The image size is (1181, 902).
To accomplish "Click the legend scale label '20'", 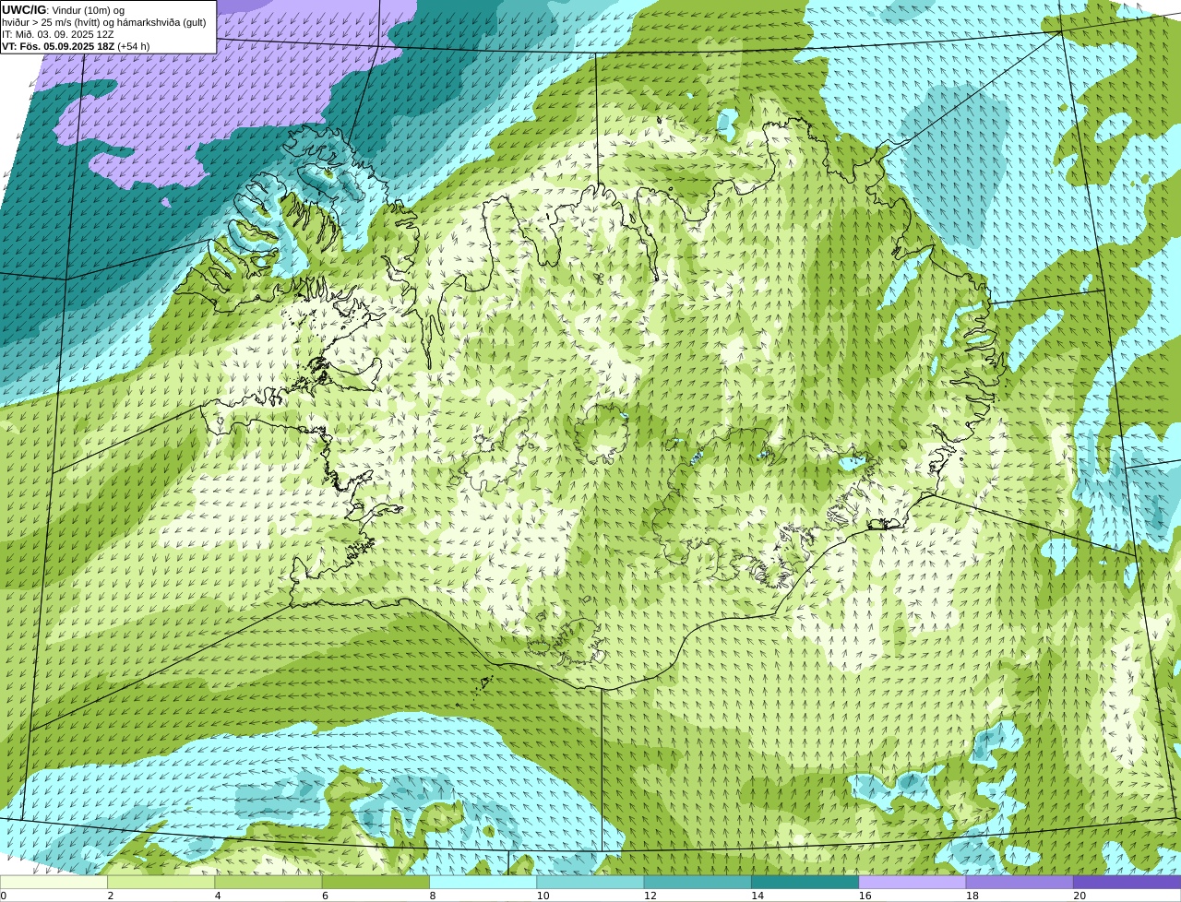I will (x=1080, y=896).
